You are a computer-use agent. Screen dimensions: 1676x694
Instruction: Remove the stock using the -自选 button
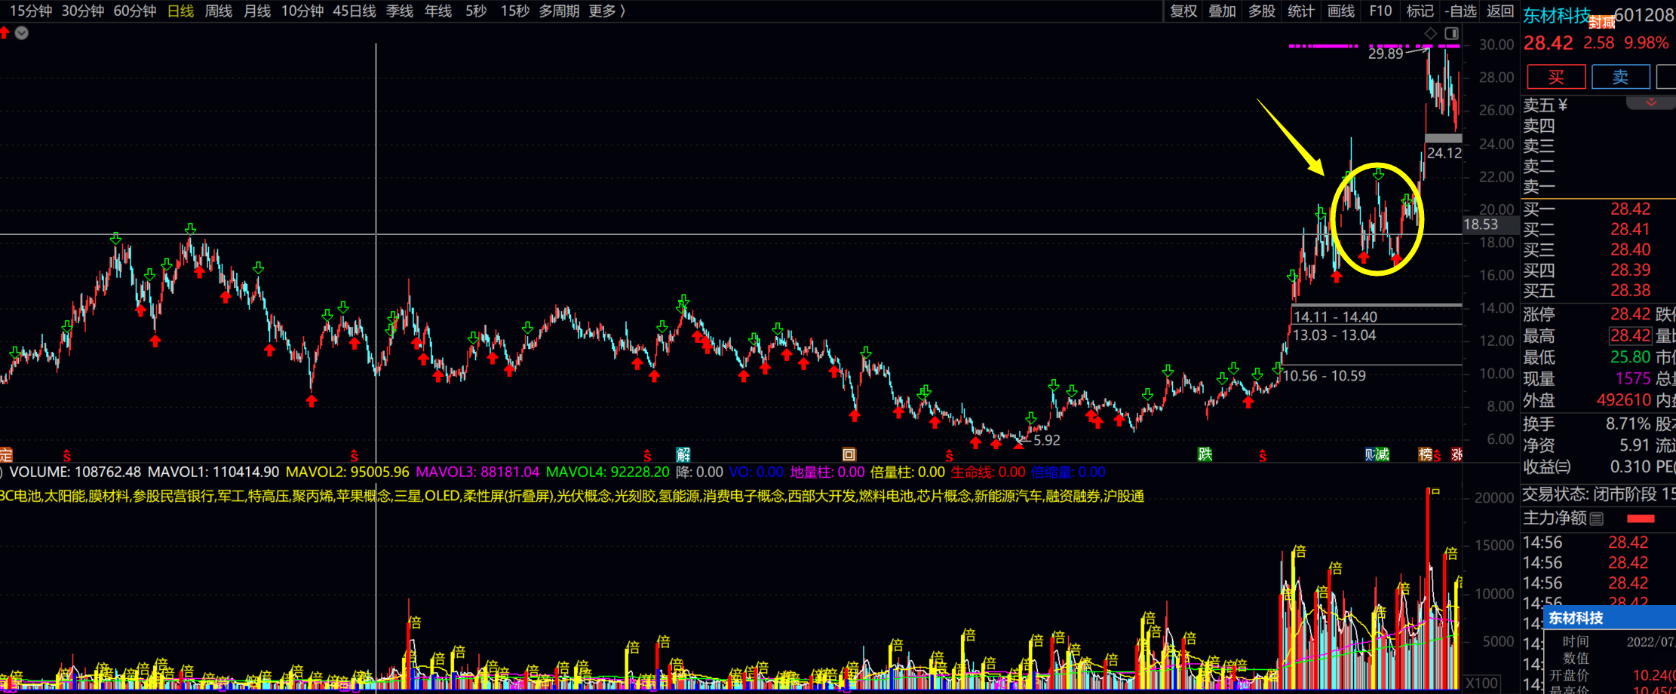1460,11
